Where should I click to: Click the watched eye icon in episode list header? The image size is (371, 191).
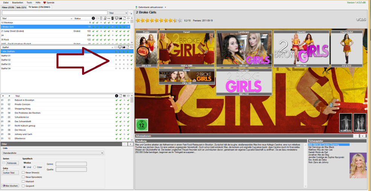click(128, 96)
